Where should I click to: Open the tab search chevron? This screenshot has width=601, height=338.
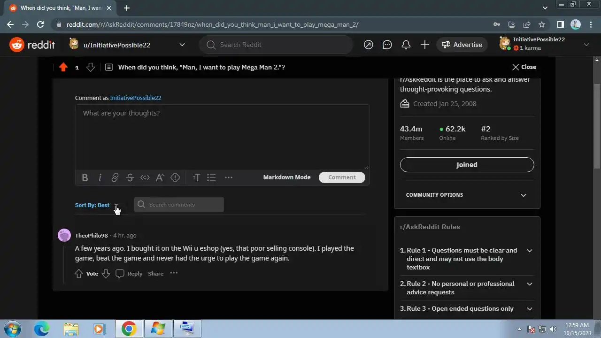[545, 8]
